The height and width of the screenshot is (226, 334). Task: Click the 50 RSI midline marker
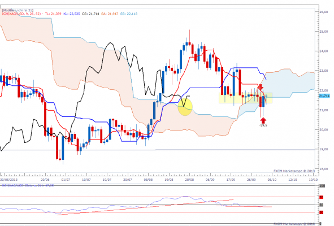point(321,205)
